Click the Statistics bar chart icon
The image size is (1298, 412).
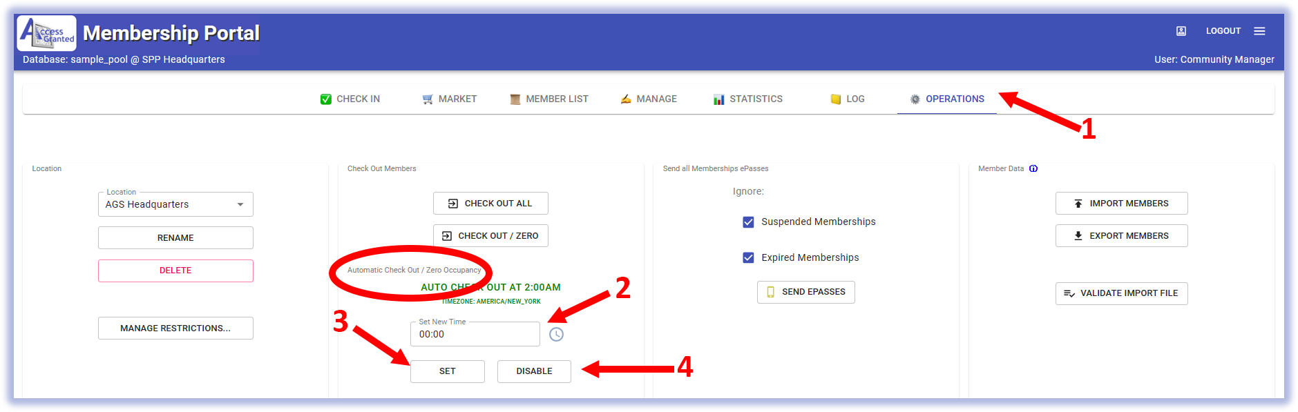point(718,99)
